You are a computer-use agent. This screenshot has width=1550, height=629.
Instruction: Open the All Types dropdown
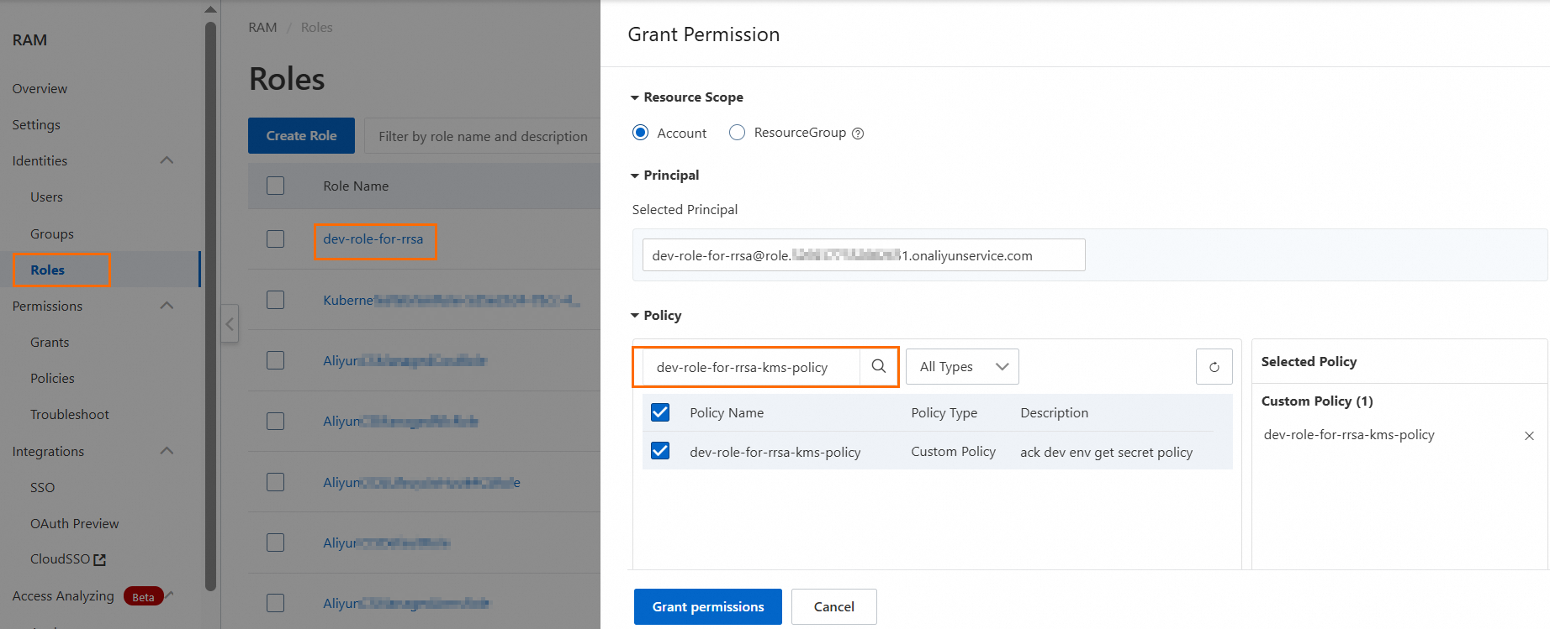962,367
